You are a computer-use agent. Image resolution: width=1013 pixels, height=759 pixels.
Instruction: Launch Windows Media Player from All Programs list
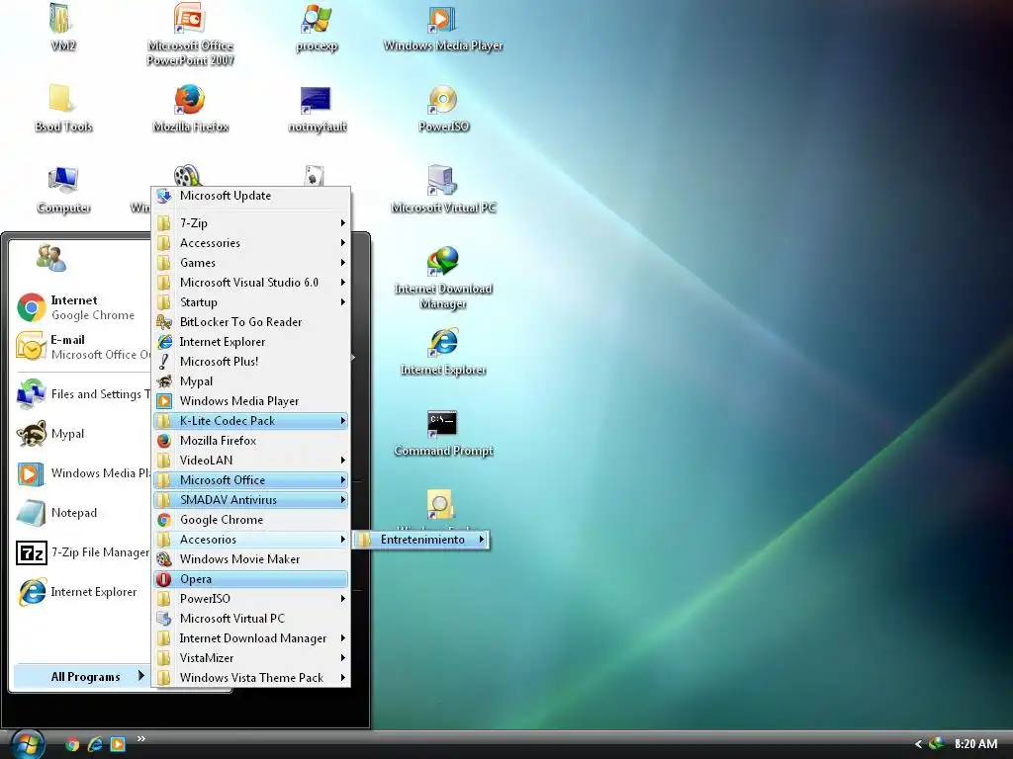point(251,401)
